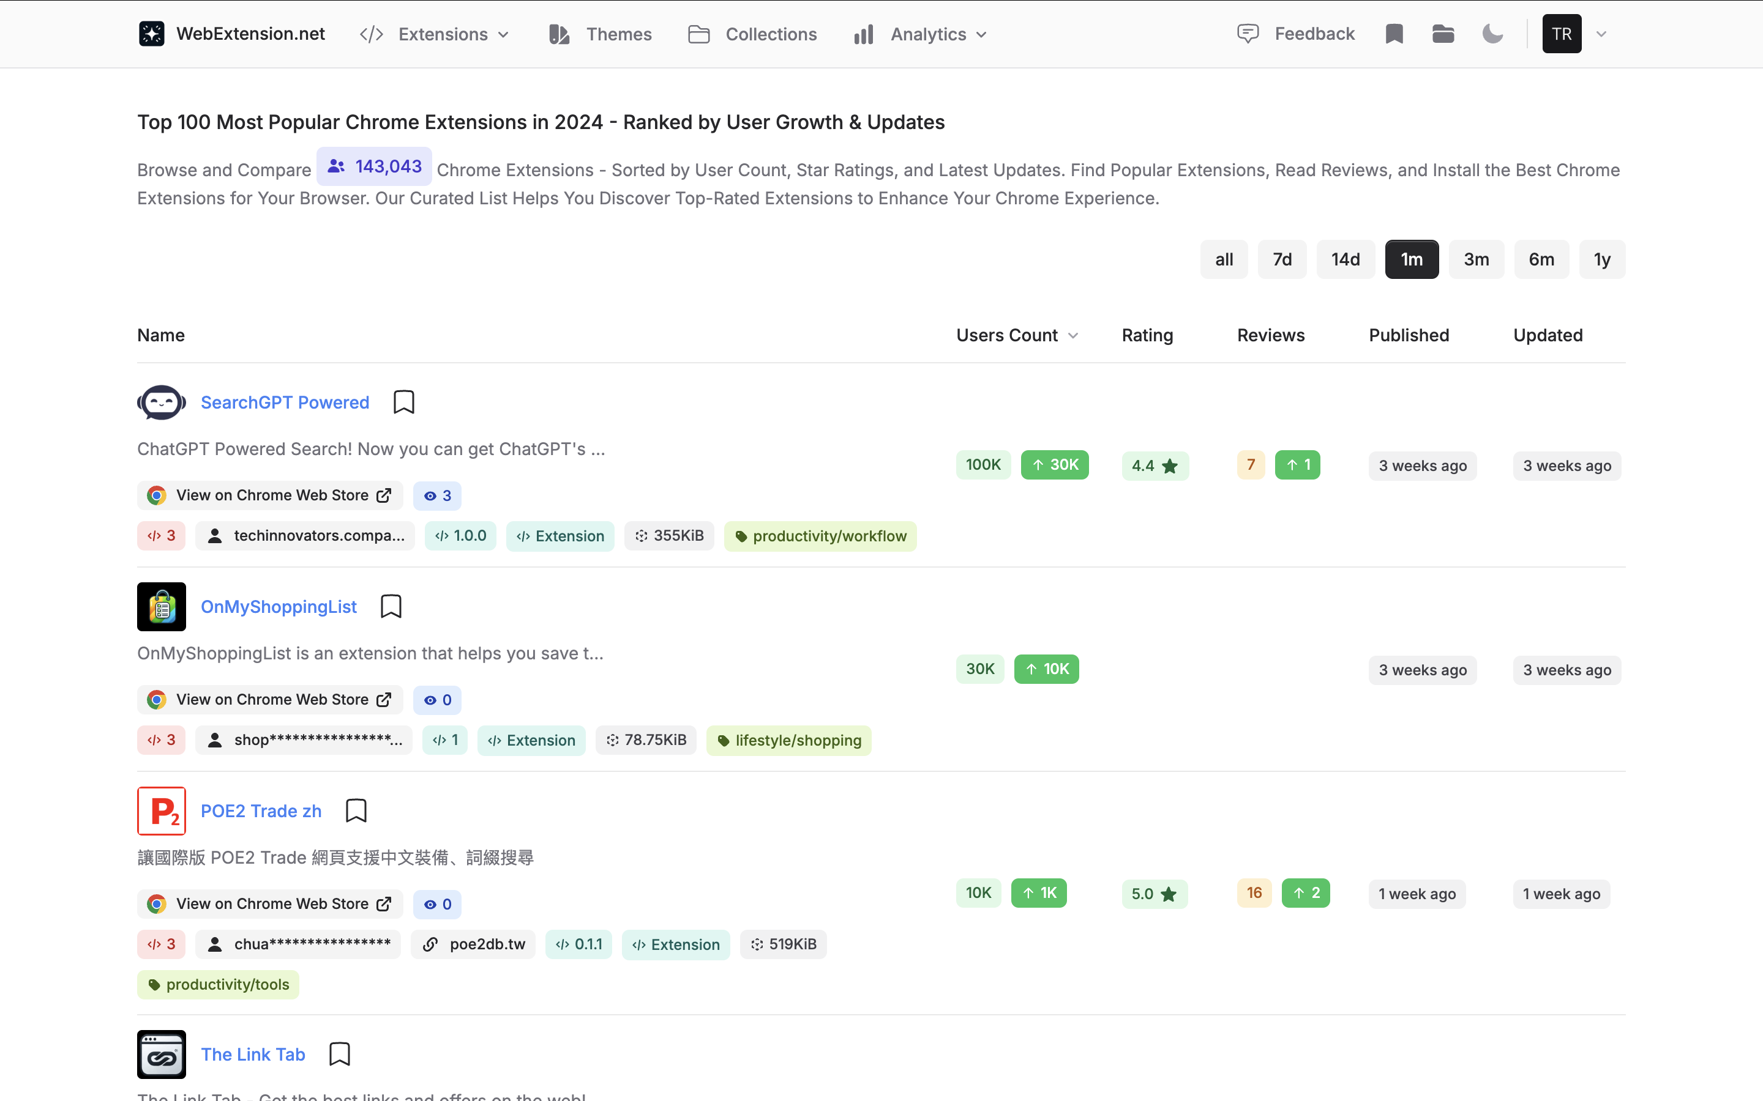Open the bookmarks icon in the header
Screen dimensions: 1763x1101
[1394, 34]
